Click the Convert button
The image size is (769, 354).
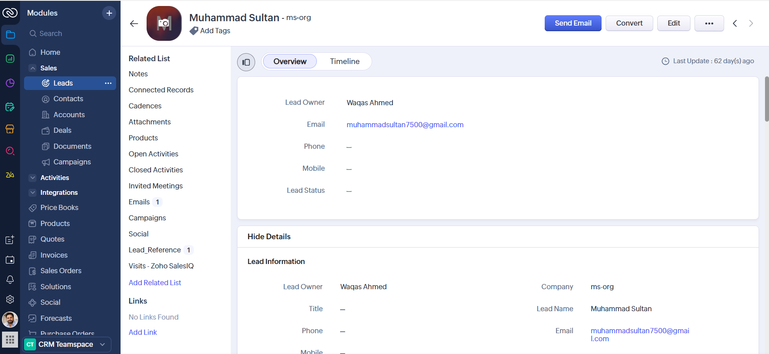tap(629, 24)
